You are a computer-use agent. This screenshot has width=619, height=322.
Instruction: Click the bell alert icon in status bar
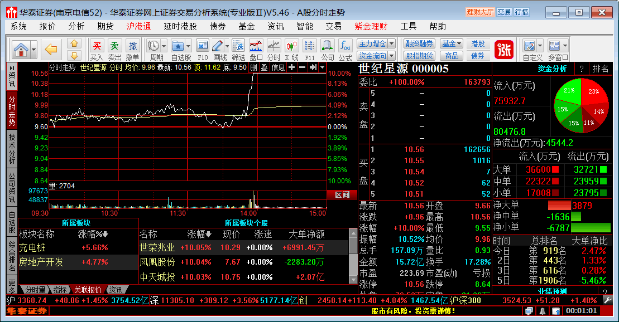[543, 311]
